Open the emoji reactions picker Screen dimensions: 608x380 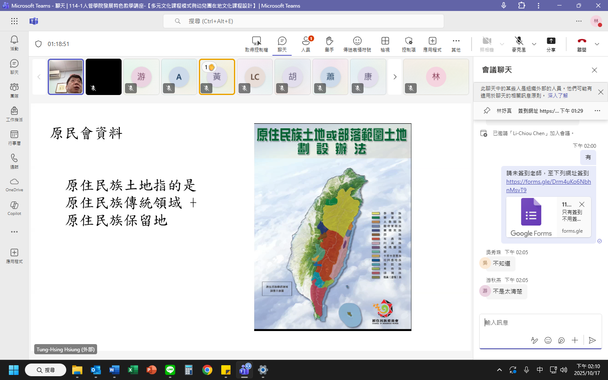tap(357, 43)
